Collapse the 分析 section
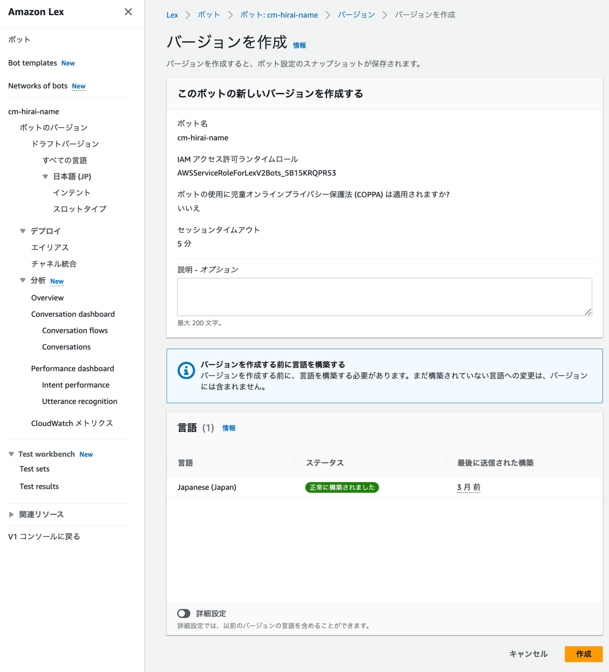The image size is (609, 672). click(x=23, y=280)
